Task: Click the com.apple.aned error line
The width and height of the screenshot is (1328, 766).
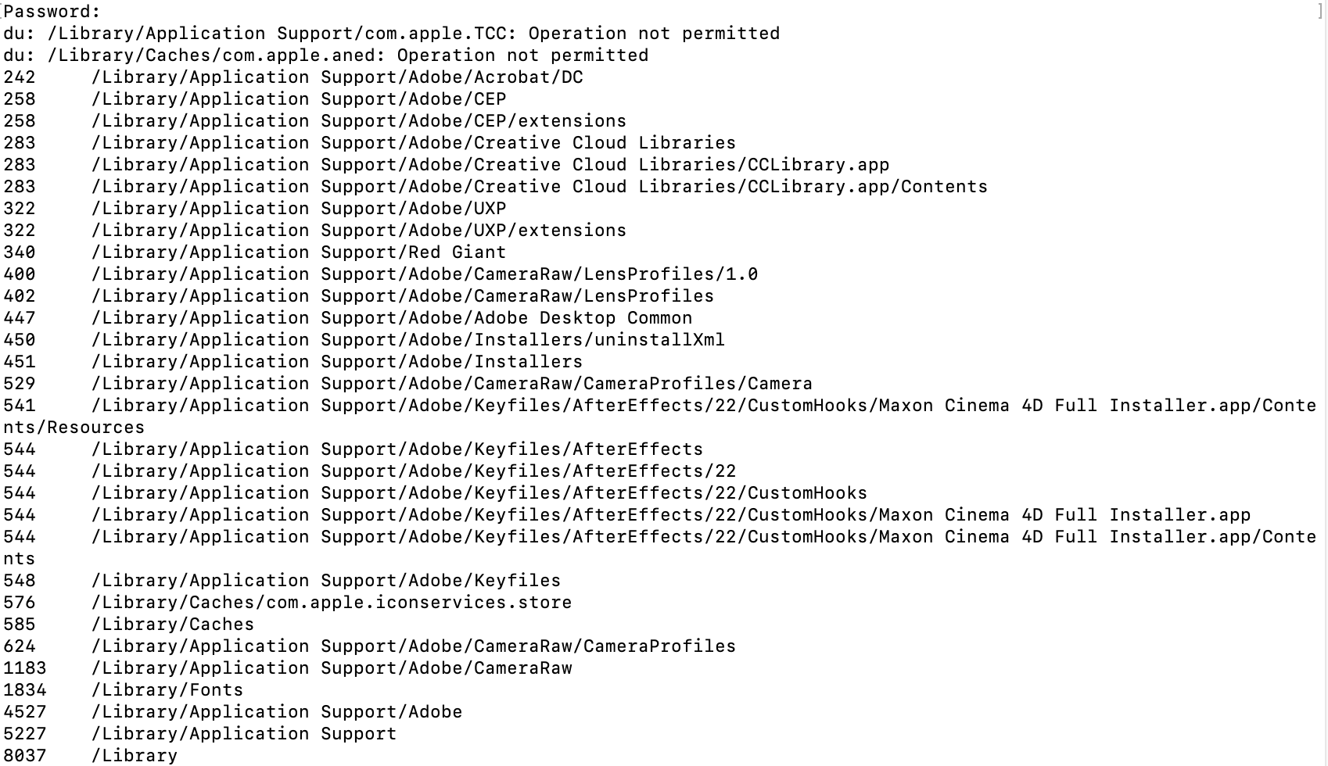Action: tap(325, 55)
